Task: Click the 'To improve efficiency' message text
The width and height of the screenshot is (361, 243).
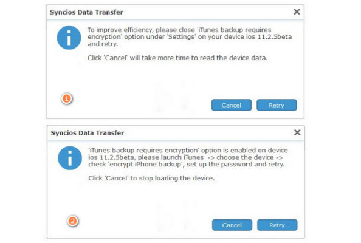Action: [190, 37]
